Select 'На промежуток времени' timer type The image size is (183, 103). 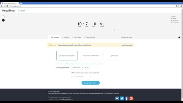pyautogui.click(x=91, y=56)
